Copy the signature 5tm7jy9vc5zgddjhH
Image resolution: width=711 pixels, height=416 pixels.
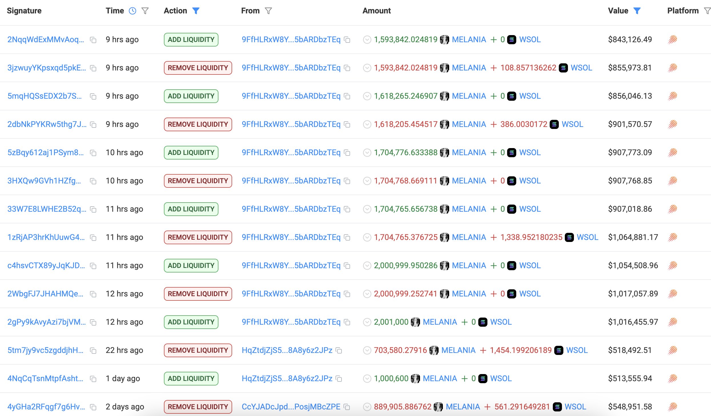pos(93,350)
